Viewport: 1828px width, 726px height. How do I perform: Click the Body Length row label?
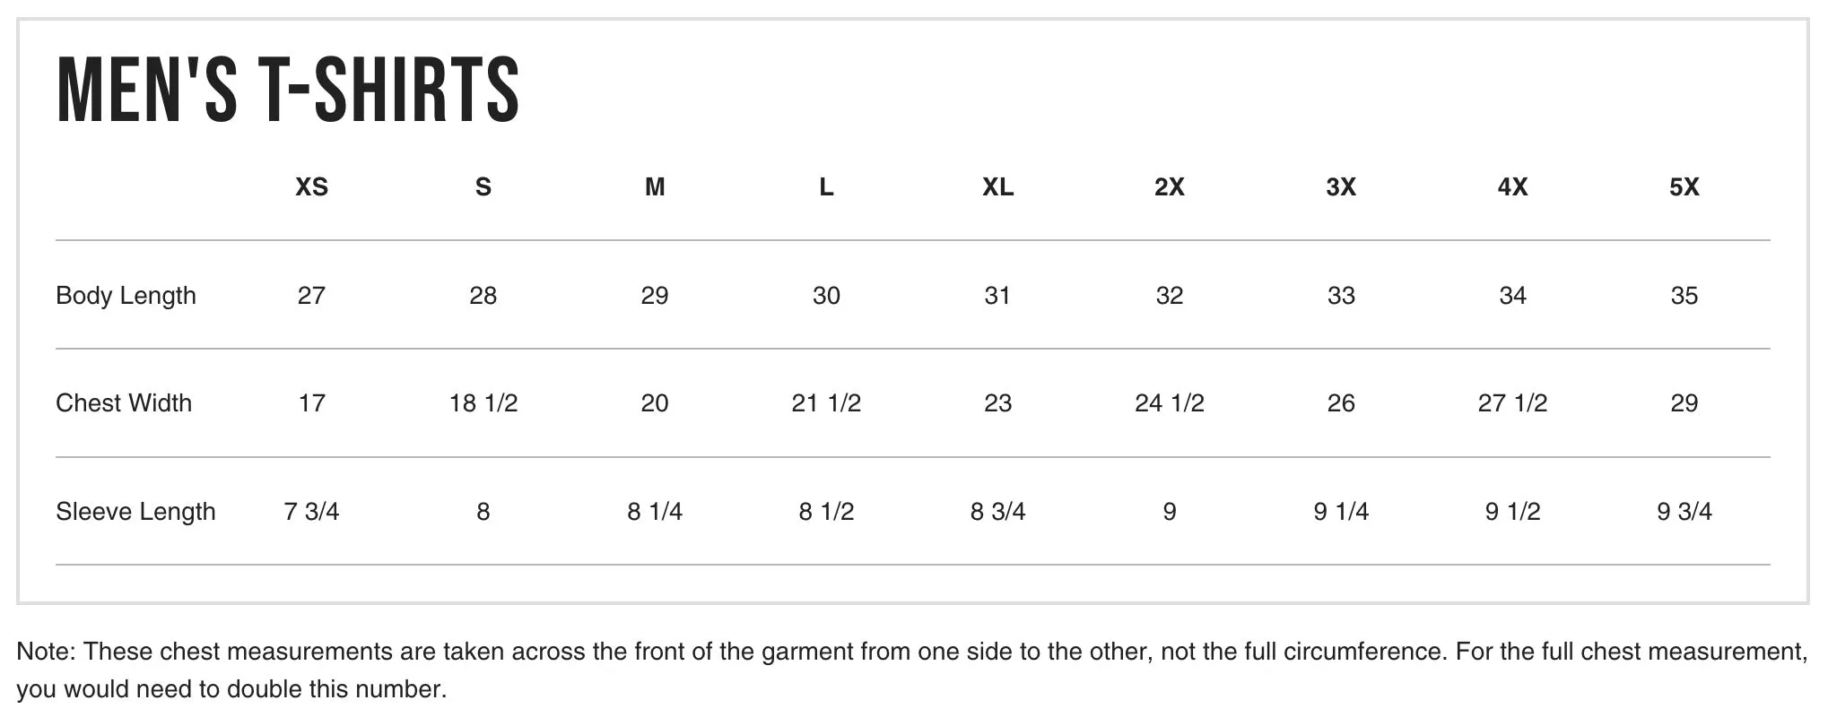pyautogui.click(x=126, y=297)
